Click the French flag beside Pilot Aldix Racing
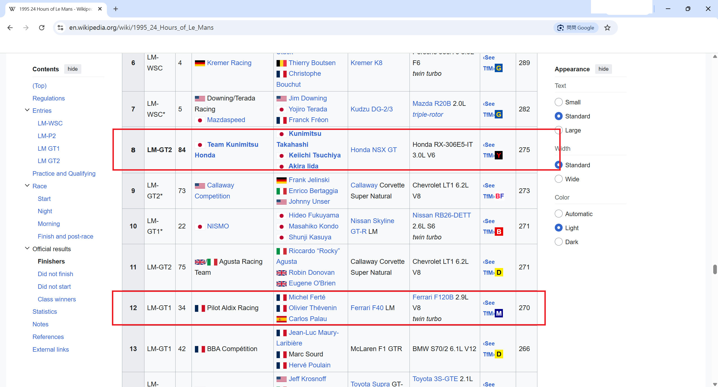This screenshot has height=387, width=718. [200, 308]
